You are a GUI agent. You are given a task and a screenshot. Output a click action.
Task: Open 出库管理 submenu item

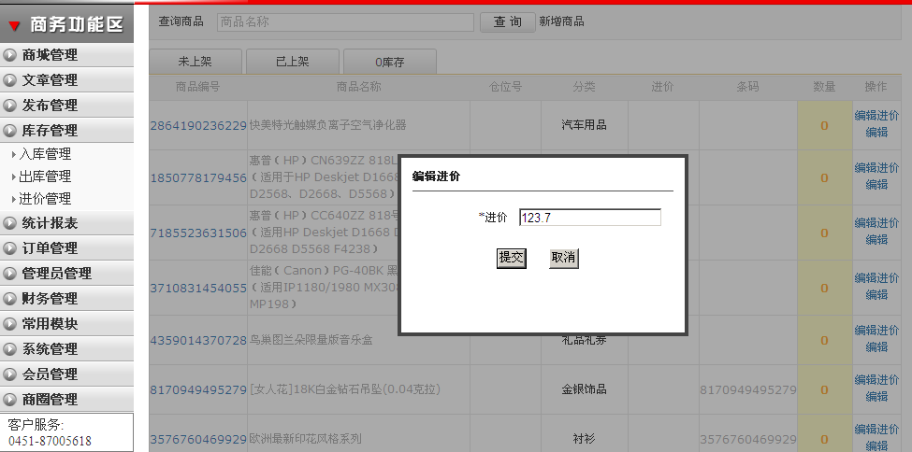[x=45, y=177]
